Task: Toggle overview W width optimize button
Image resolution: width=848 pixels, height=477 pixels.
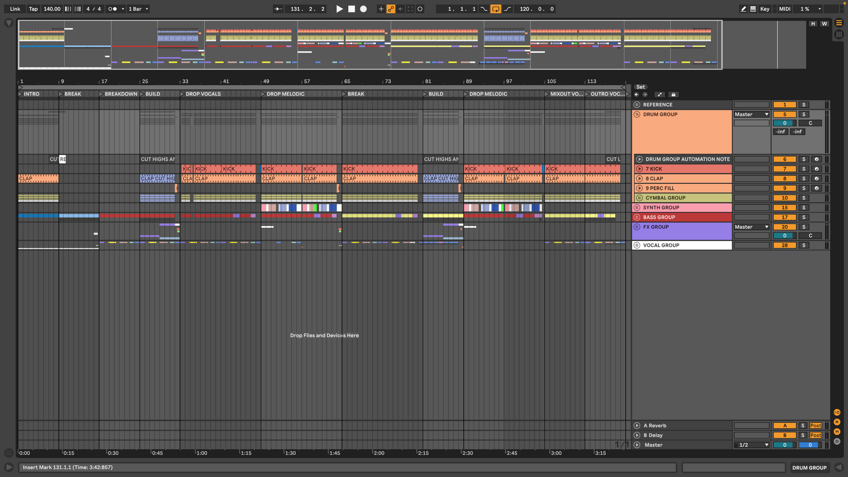Action: (x=824, y=24)
